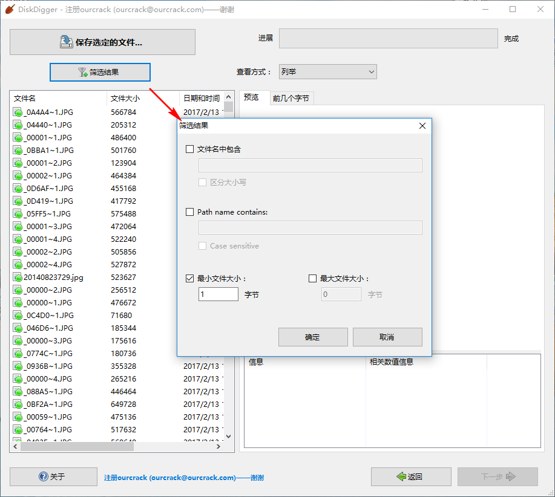Viewport: 555px width, 497px height.
Task: Click the 文件名中包含 text field
Action: (310, 166)
